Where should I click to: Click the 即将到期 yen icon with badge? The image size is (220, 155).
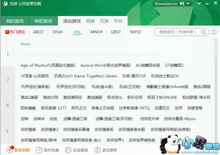[10, 150]
